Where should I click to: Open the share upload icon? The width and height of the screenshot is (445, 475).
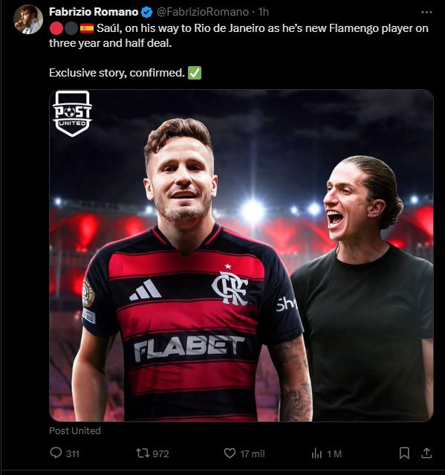[x=426, y=453]
